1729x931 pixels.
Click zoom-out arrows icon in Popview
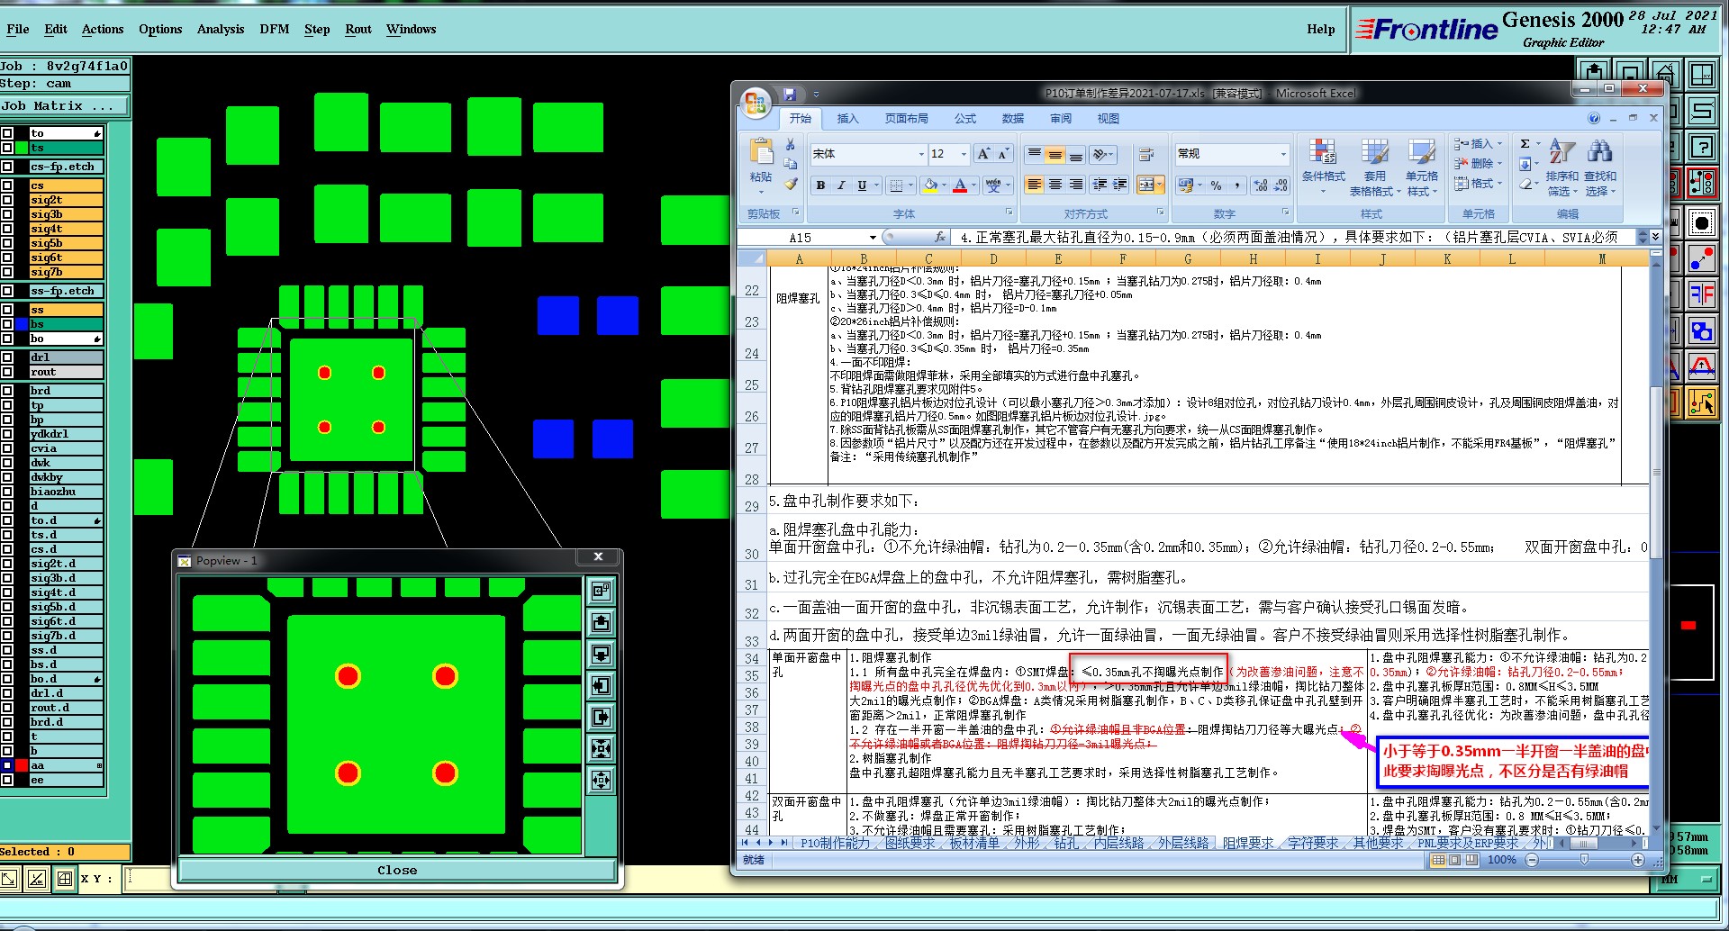click(601, 780)
